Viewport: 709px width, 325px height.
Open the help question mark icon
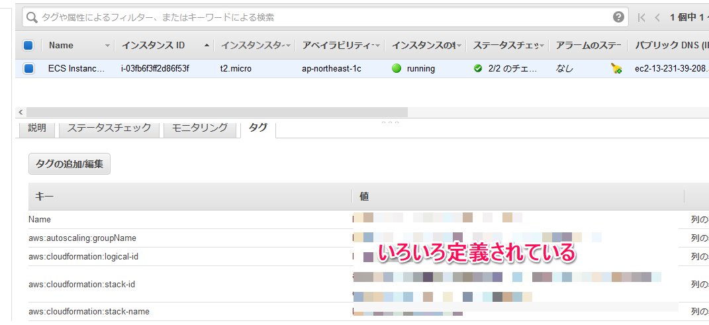point(618,17)
